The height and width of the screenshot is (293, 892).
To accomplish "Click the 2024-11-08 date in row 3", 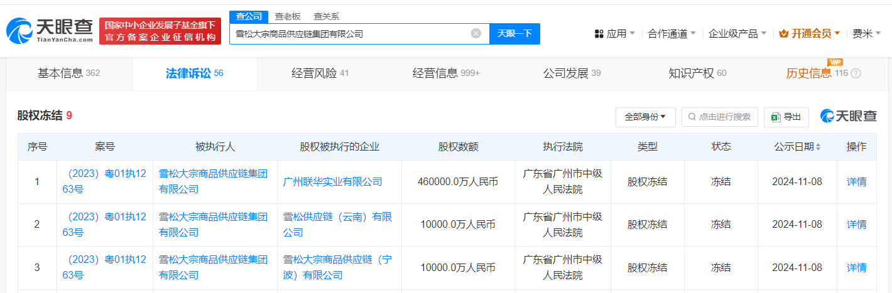I will [x=797, y=267].
